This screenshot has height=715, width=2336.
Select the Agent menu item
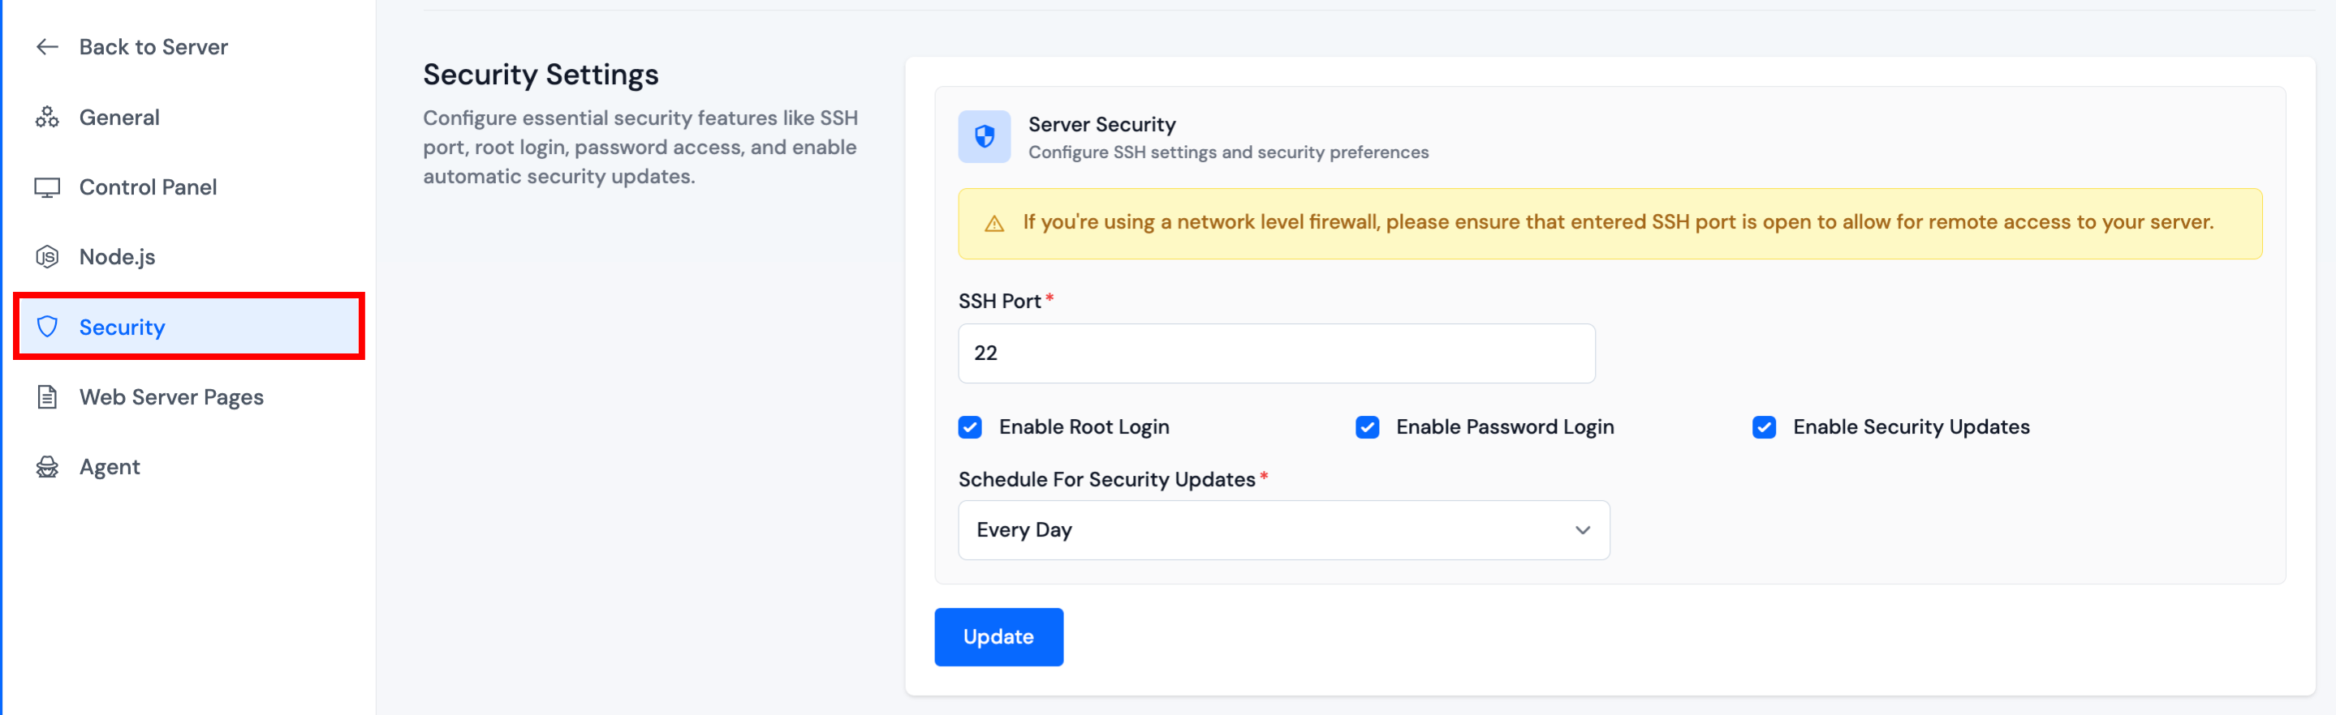pos(110,467)
